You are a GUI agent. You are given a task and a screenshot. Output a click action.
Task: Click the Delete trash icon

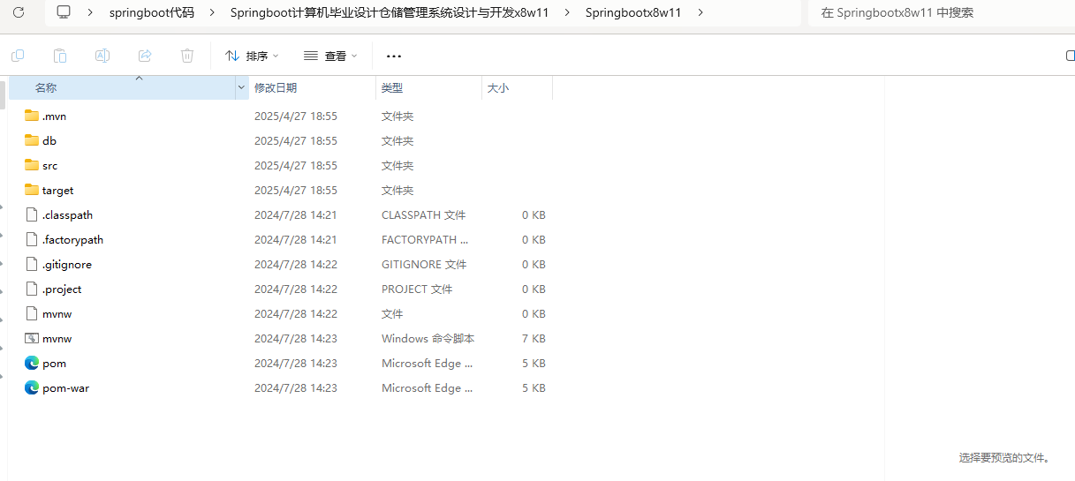(187, 56)
